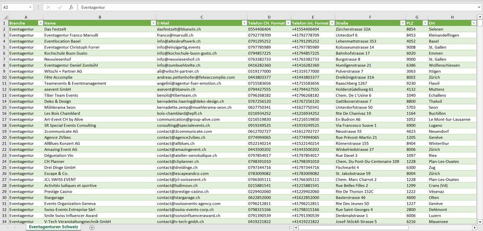The image size is (483, 231).
Task: Expand the Name Box dropdown arrow
Action: tap(30, 7)
